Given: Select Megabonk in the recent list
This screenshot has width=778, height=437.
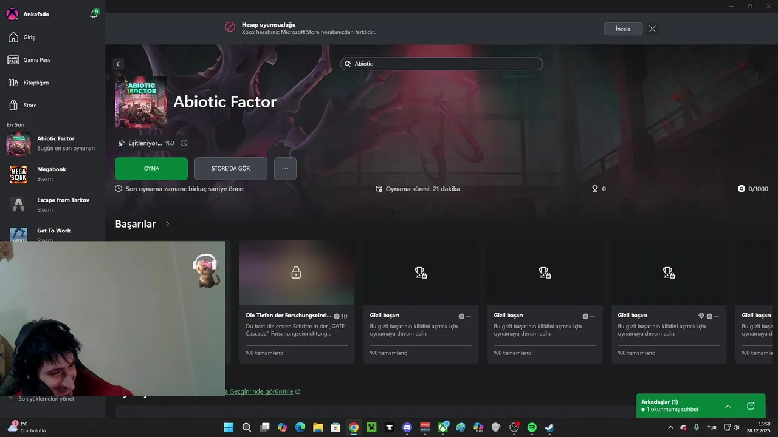Looking at the screenshot, I should (52, 174).
